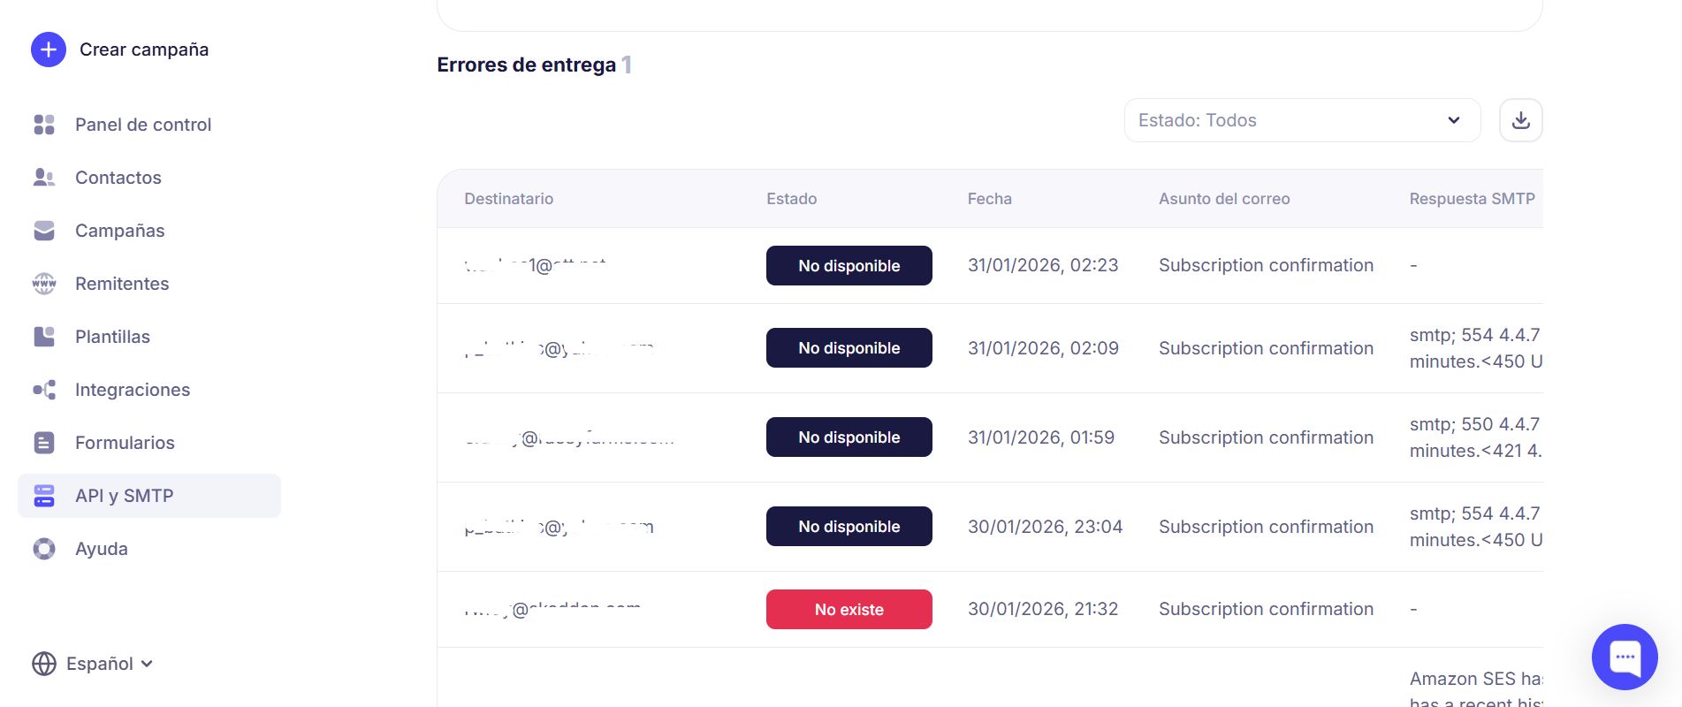Click the red No existe status badge

[849, 610]
